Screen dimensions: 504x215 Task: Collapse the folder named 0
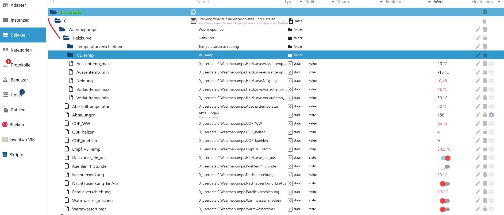coord(58,21)
